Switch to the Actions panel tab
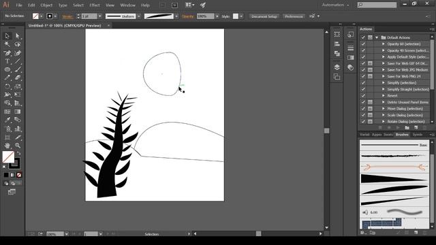436x245 pixels. 366,29
